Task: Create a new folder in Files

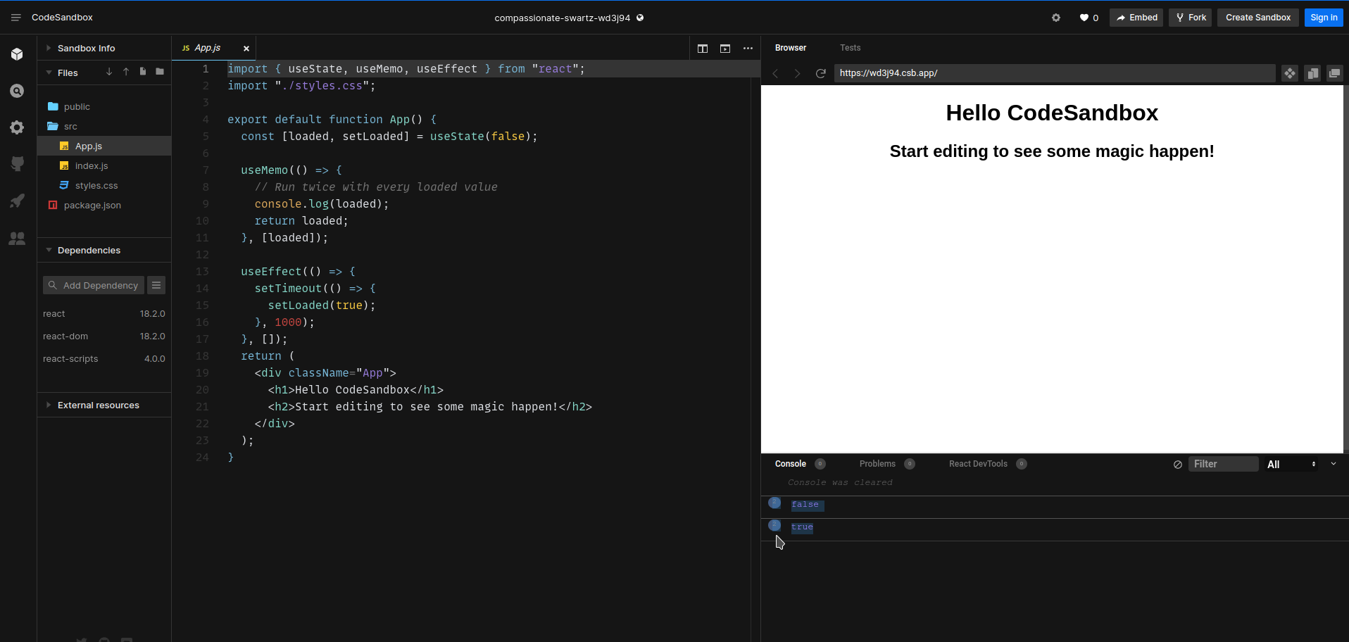Action: pos(160,72)
